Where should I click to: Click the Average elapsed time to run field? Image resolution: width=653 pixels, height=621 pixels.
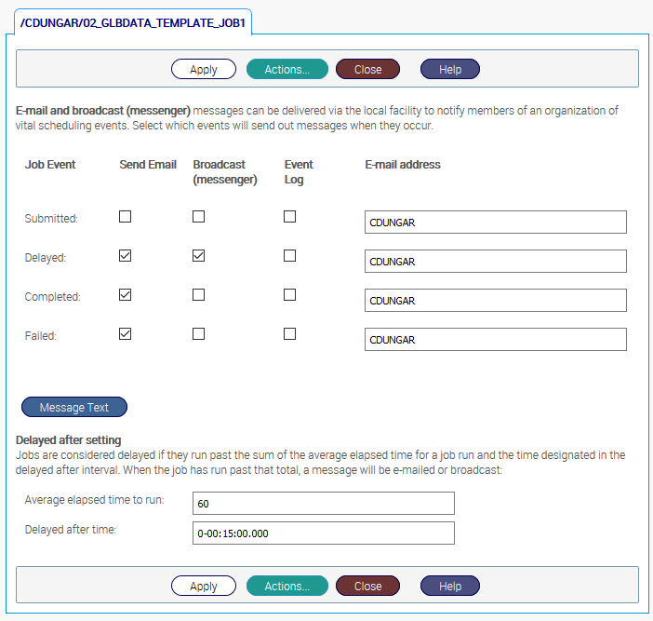tap(323, 504)
